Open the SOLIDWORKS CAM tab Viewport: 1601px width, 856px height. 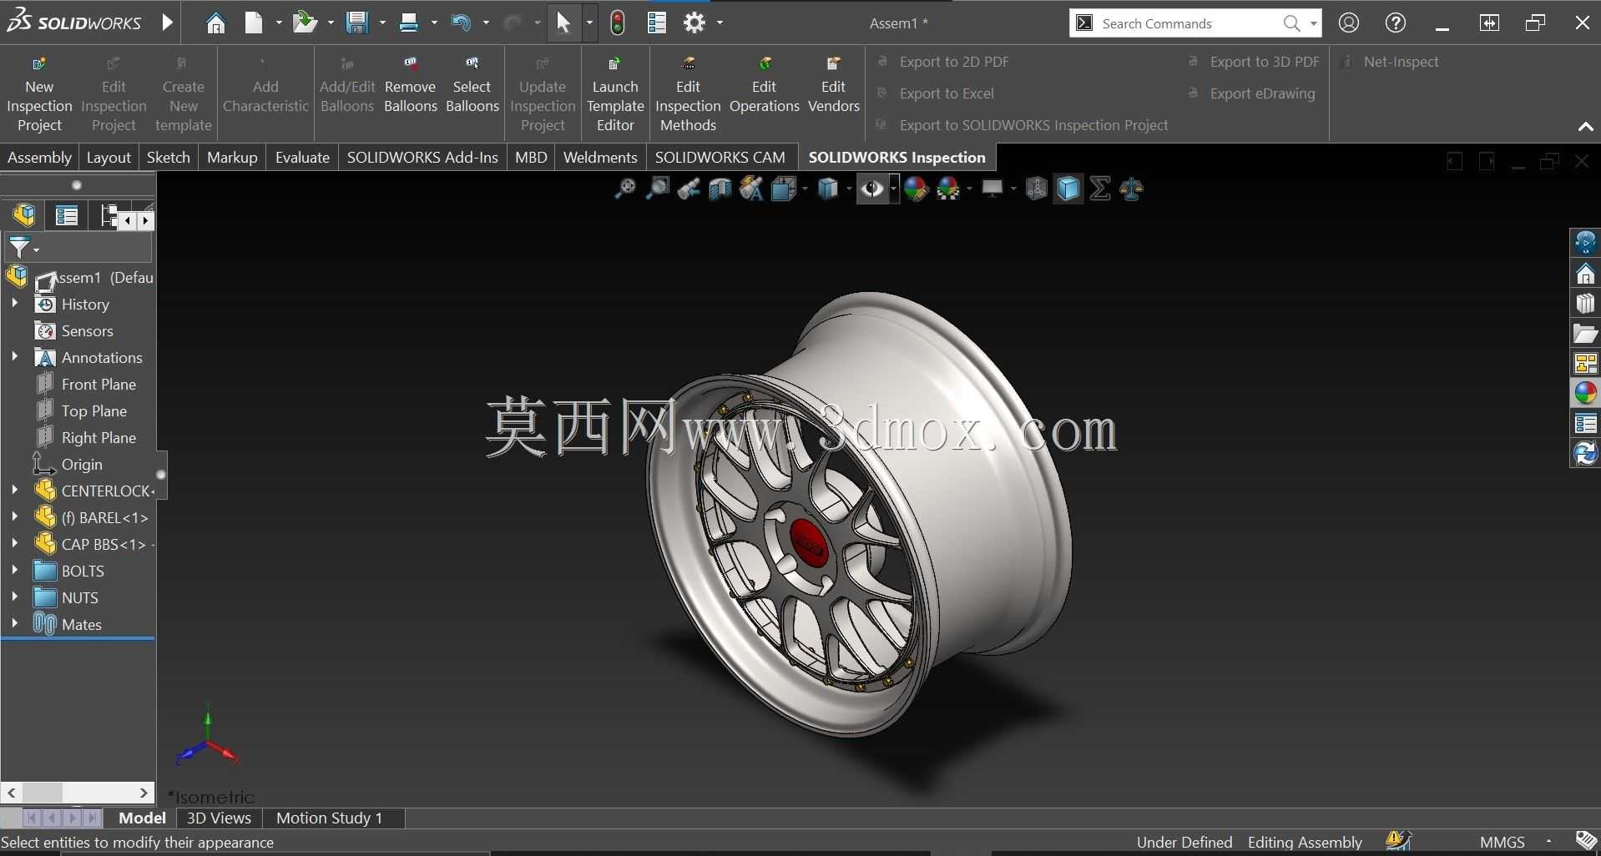[720, 157]
